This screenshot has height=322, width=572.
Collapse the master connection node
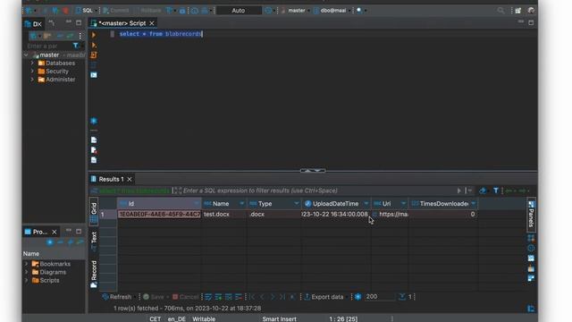(26, 55)
